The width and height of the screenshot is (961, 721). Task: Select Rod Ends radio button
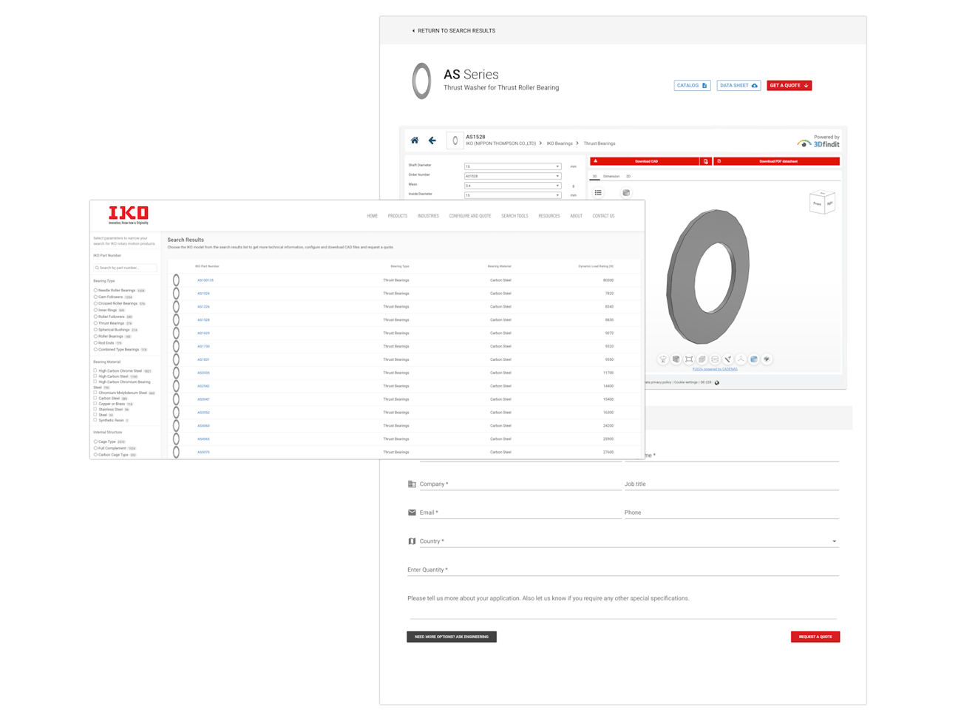click(95, 343)
